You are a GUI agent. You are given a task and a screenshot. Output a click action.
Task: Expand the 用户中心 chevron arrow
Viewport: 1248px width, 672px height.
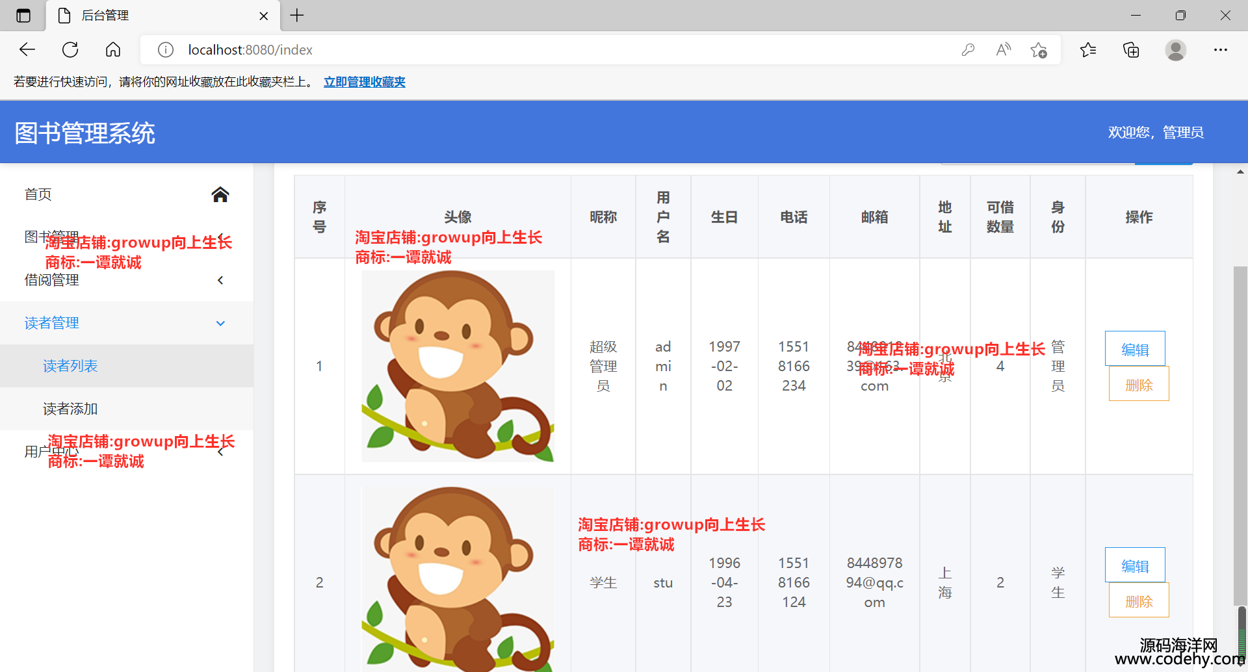(x=220, y=452)
